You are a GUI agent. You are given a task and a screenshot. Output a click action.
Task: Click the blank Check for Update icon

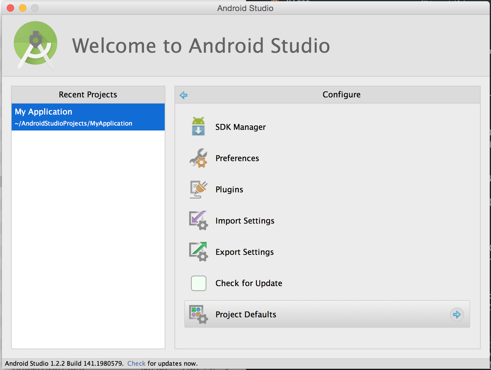199,283
